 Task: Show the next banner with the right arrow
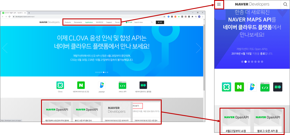199,48
